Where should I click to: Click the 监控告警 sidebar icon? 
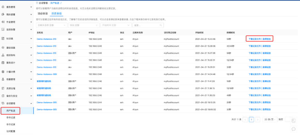click(x=3, y=29)
